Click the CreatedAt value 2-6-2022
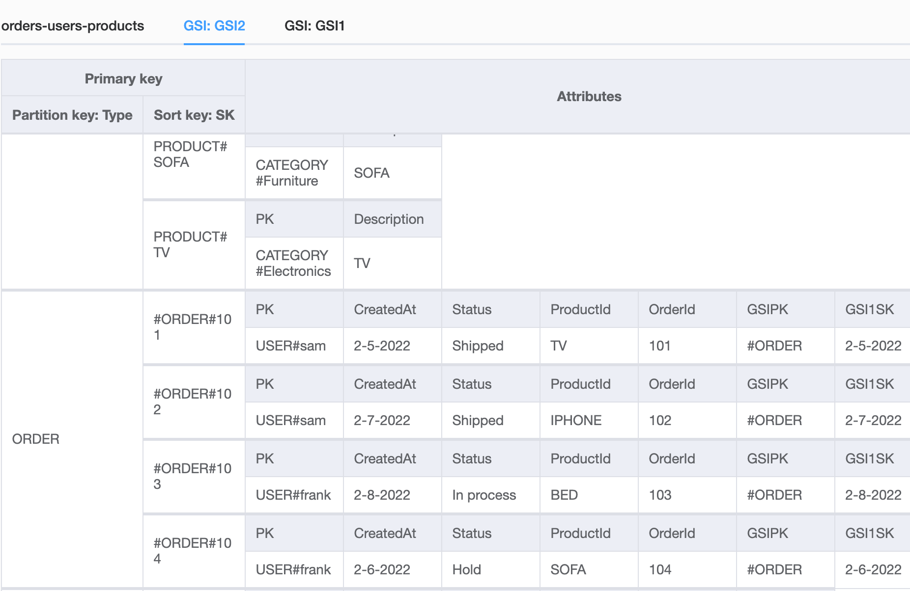Viewport: 910px width, 591px height. point(382,569)
